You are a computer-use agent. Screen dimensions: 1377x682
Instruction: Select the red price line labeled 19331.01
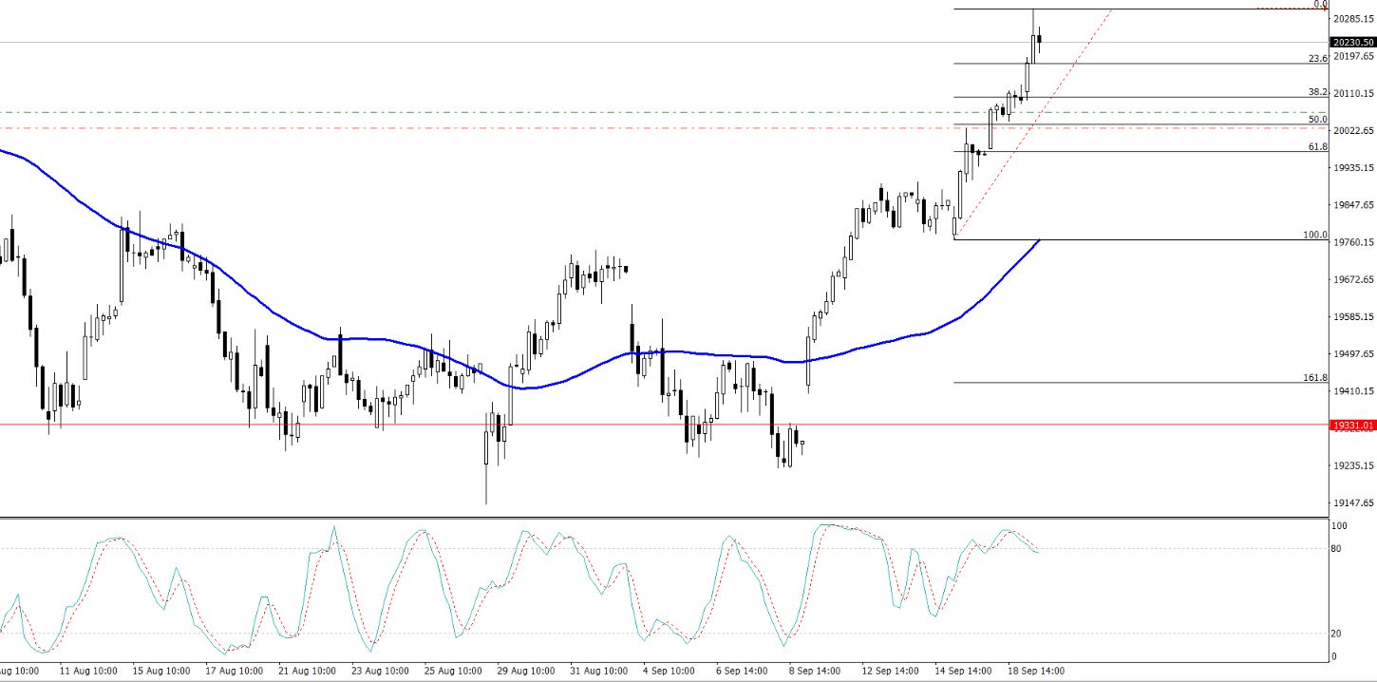pos(1351,425)
